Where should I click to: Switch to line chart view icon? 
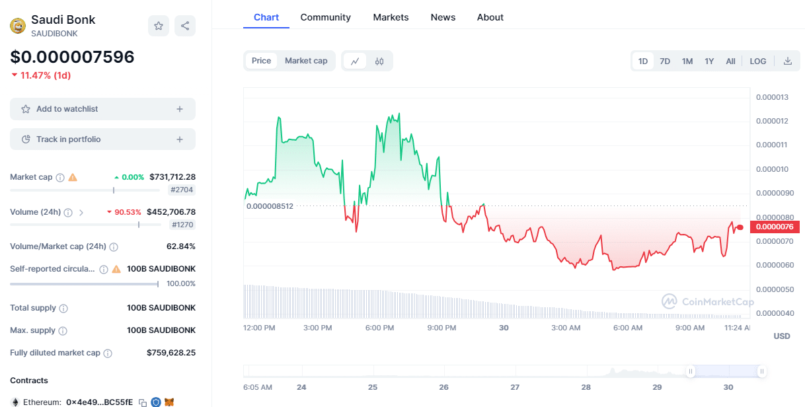(355, 61)
